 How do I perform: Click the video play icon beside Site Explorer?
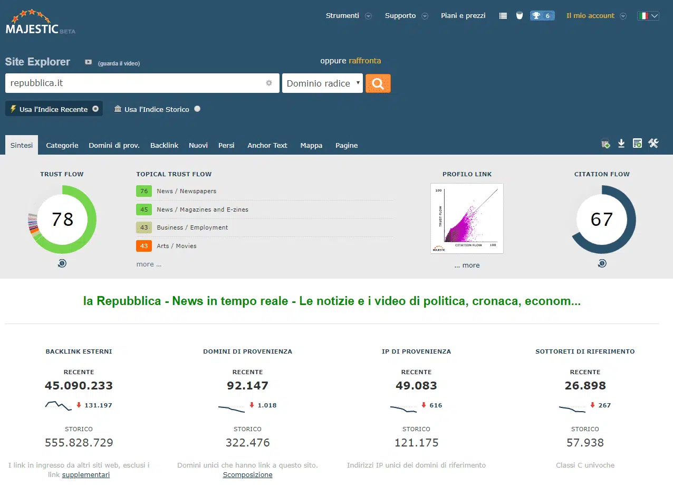89,62
